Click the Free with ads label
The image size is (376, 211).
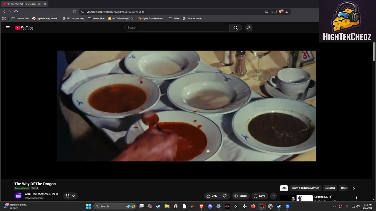(x=22, y=188)
